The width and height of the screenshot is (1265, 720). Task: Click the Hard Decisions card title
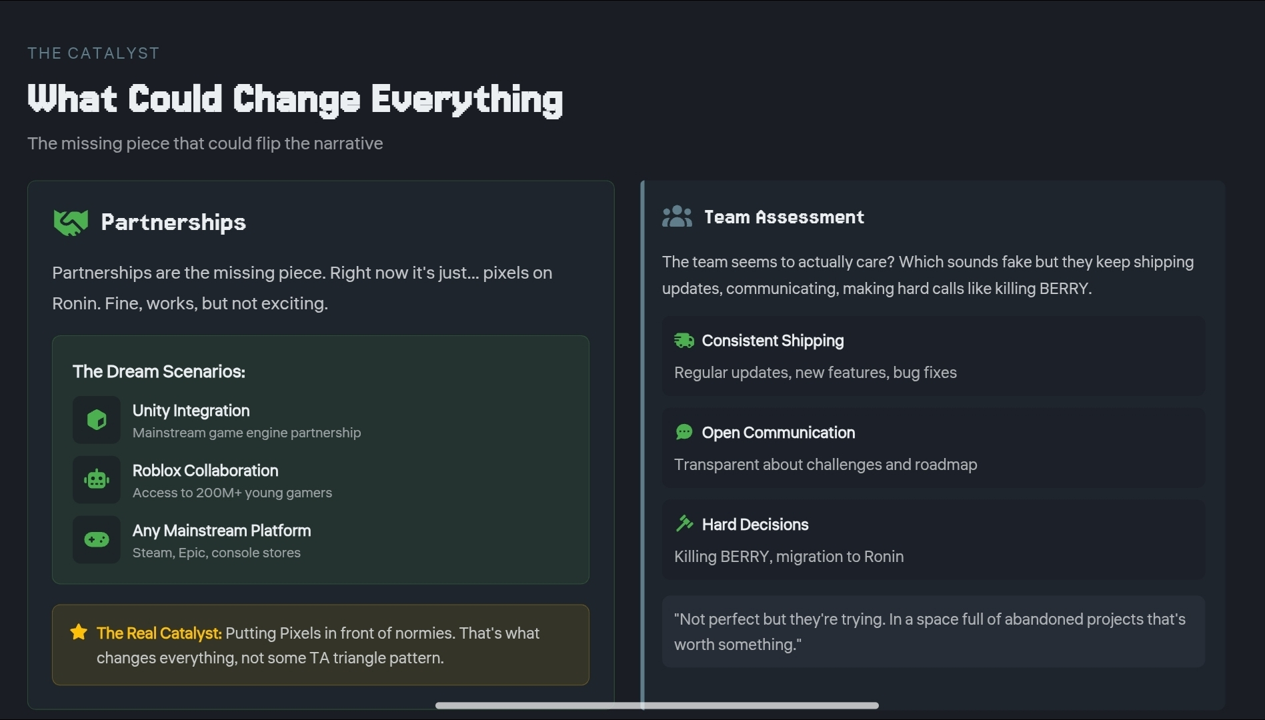[755, 525]
